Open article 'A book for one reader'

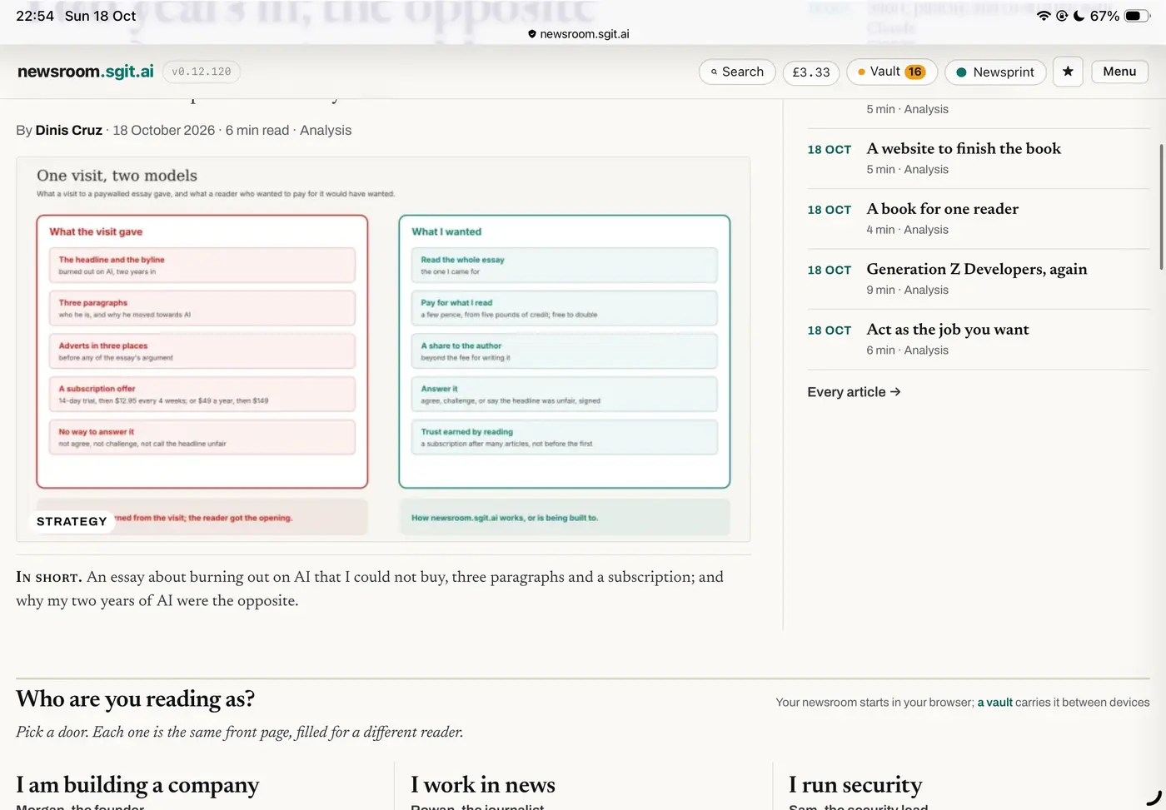(942, 209)
